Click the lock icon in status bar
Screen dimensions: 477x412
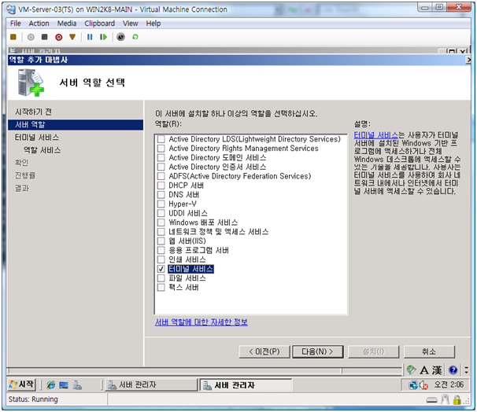457,399
